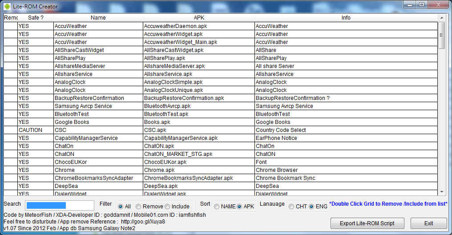The image size is (452, 235).
Task: Select the AllSharePlay.apk cell
Action: (x=199, y=58)
